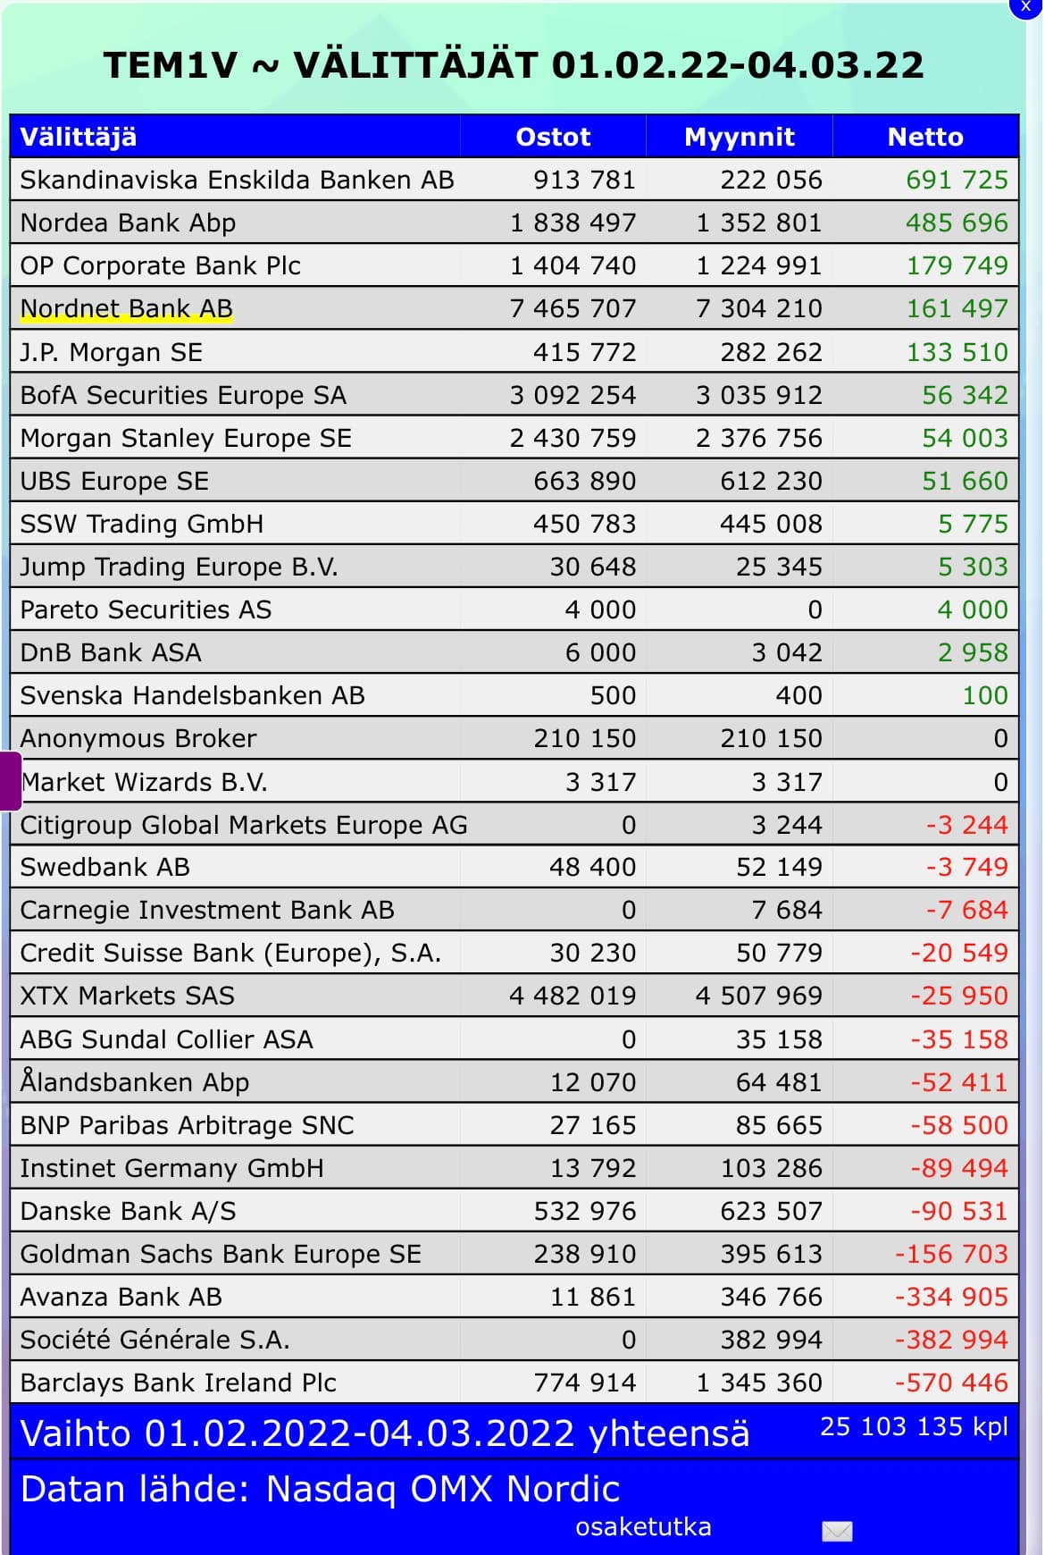The width and height of the screenshot is (1045, 1555).
Task: Sort by Ostot column header
Action: pyautogui.click(x=553, y=137)
